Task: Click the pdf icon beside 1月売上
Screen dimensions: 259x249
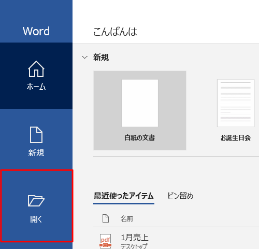Action: click(105, 241)
